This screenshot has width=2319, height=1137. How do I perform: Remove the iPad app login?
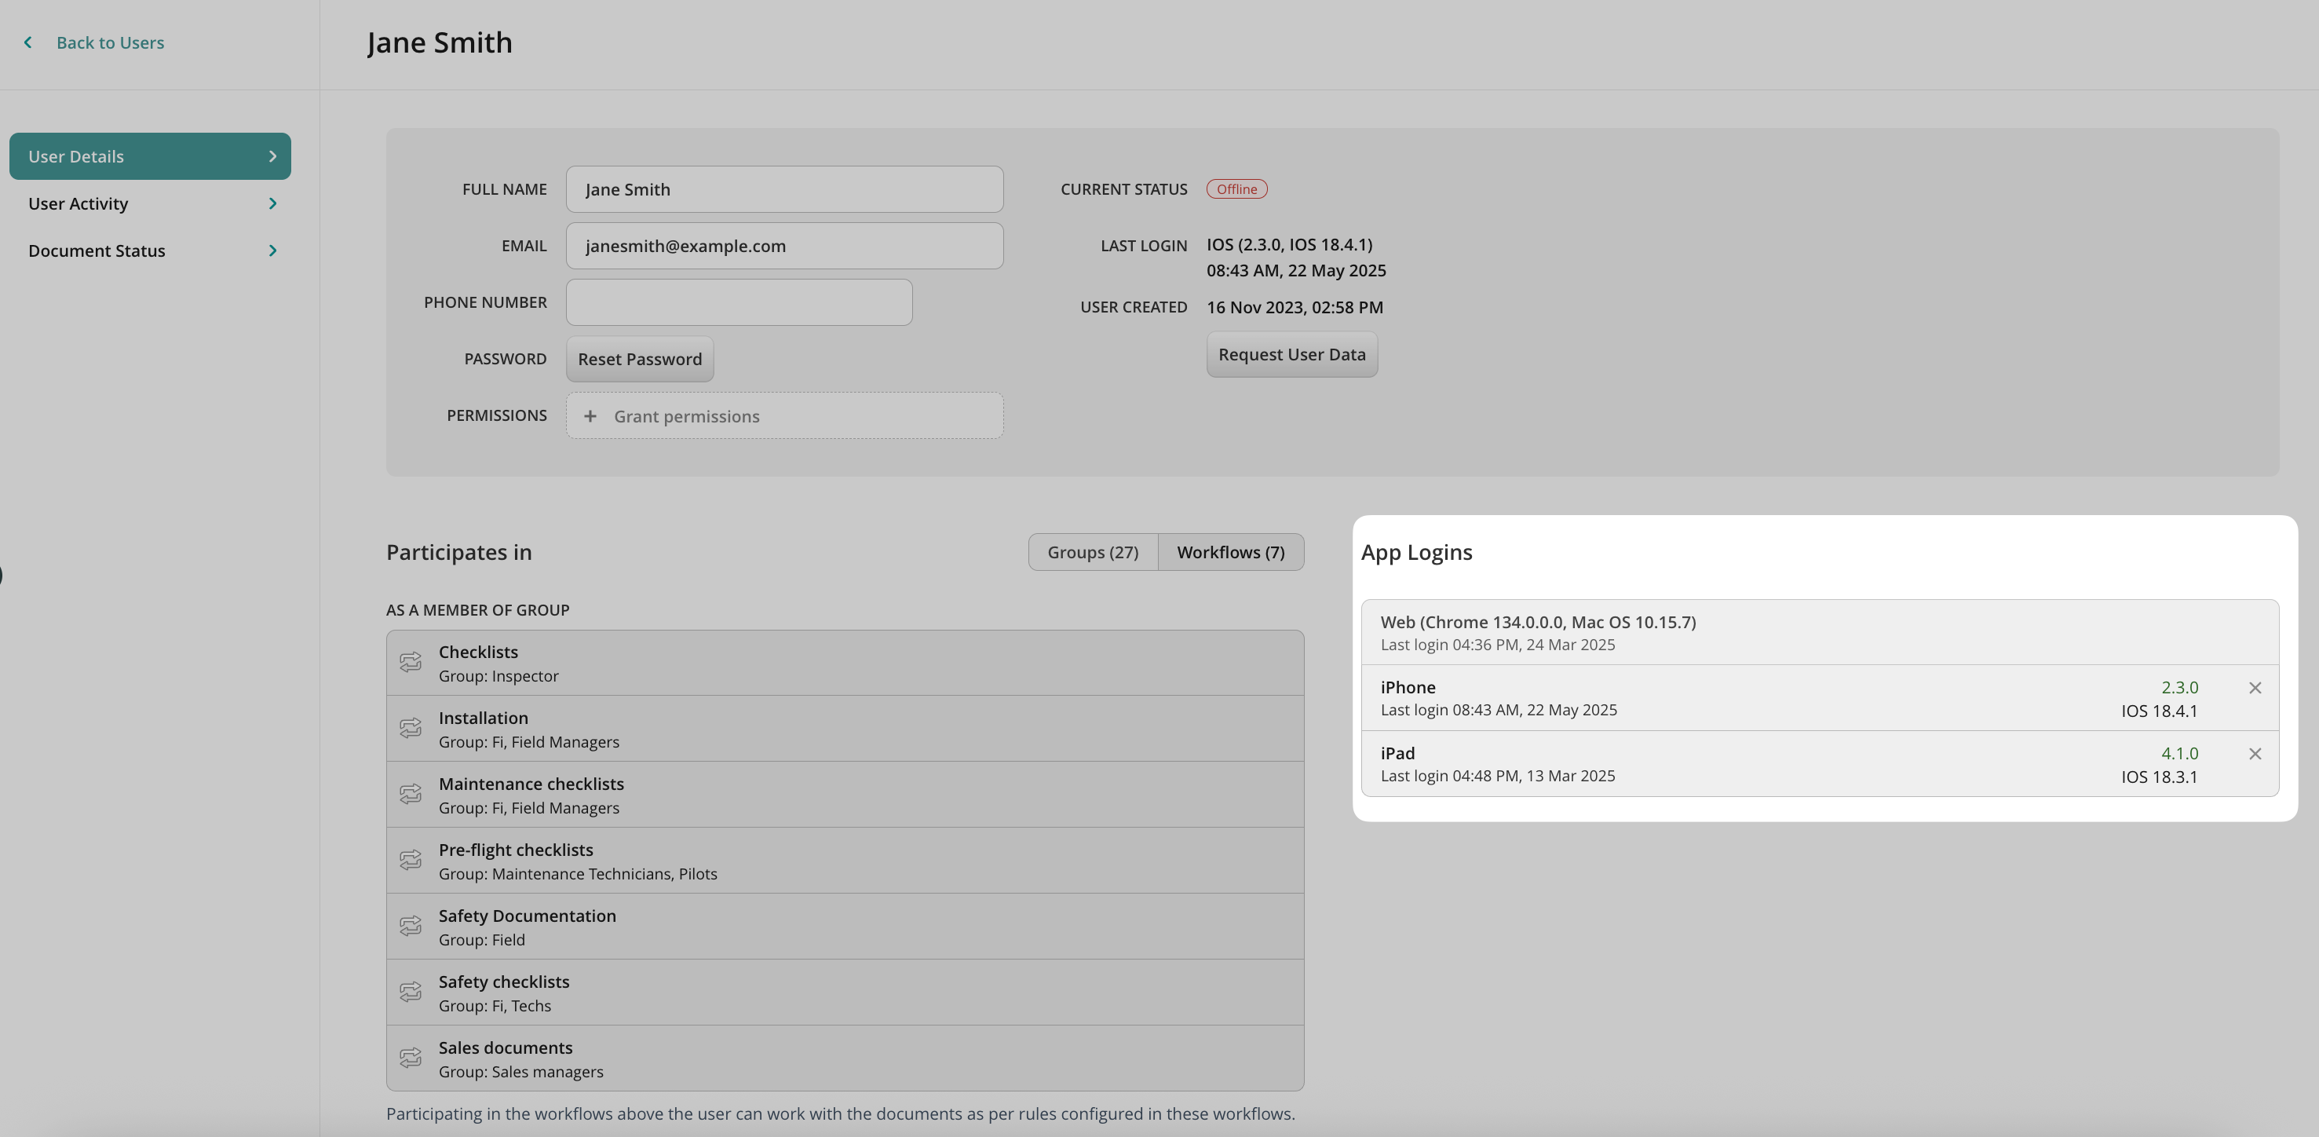2254,755
